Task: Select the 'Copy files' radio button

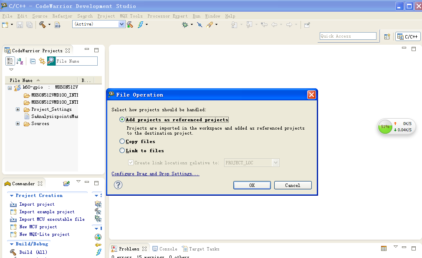Action: click(x=122, y=141)
